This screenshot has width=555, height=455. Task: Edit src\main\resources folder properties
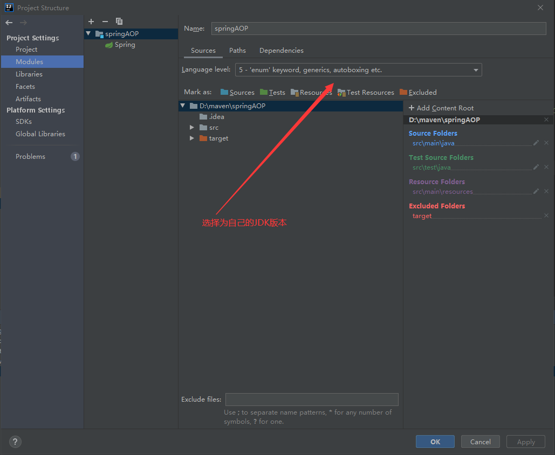coord(536,191)
